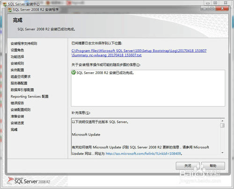Select the 实例配置 step

17,70
